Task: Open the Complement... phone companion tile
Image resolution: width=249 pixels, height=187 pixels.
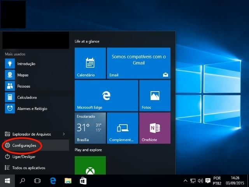Action: tap(123, 128)
